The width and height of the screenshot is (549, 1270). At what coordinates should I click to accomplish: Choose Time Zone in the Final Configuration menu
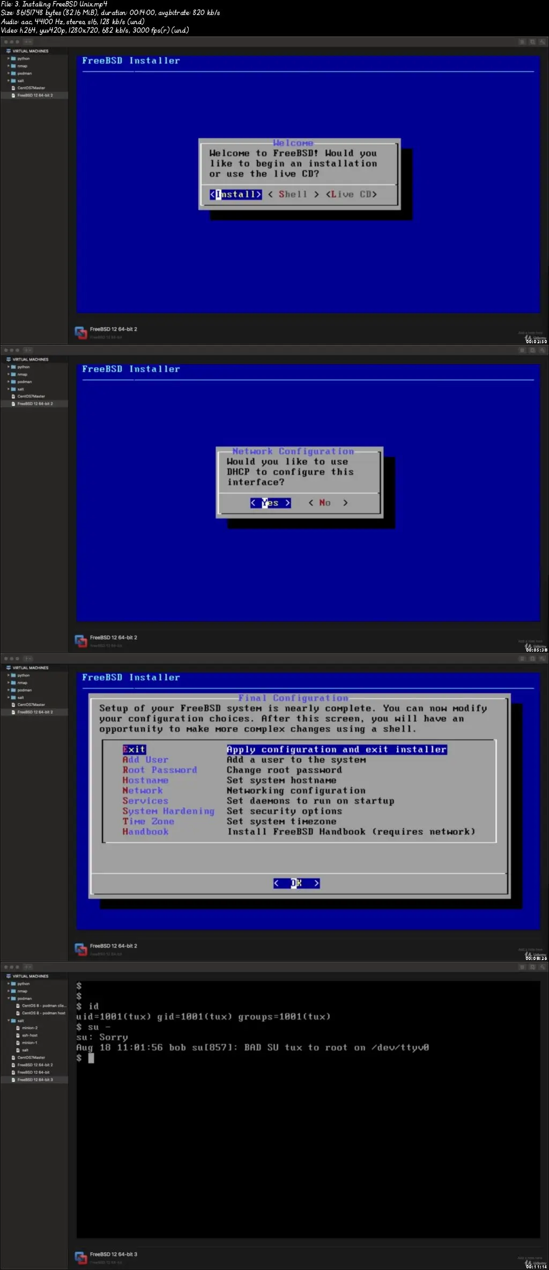[x=149, y=821]
